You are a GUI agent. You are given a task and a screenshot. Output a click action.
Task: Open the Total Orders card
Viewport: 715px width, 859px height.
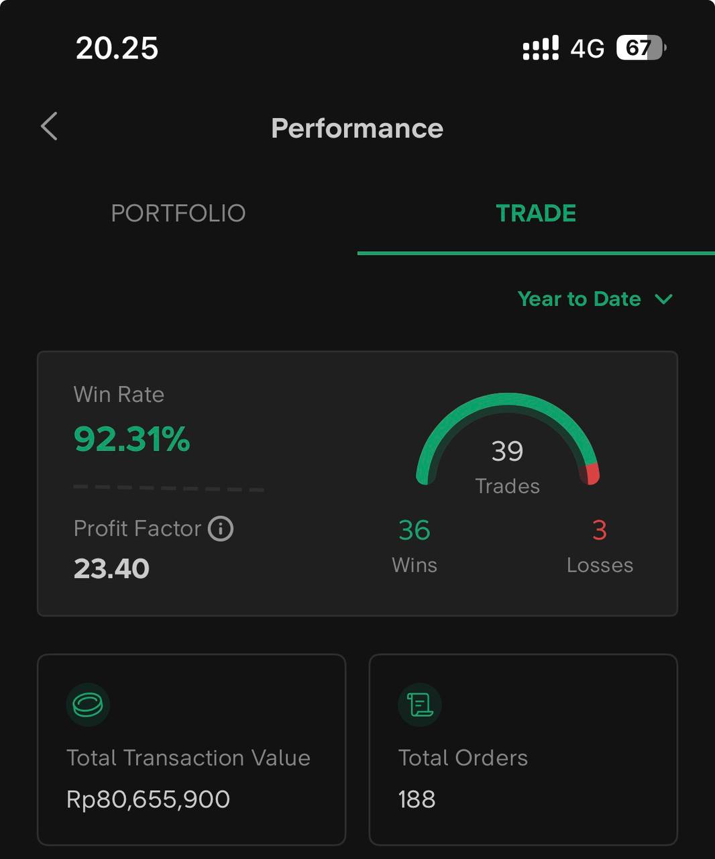click(523, 750)
